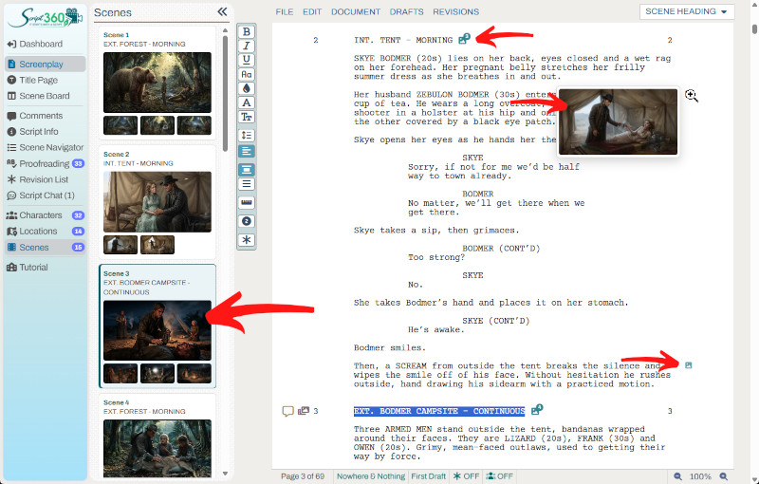Show the ruler
The width and height of the screenshot is (759, 484).
(247, 202)
